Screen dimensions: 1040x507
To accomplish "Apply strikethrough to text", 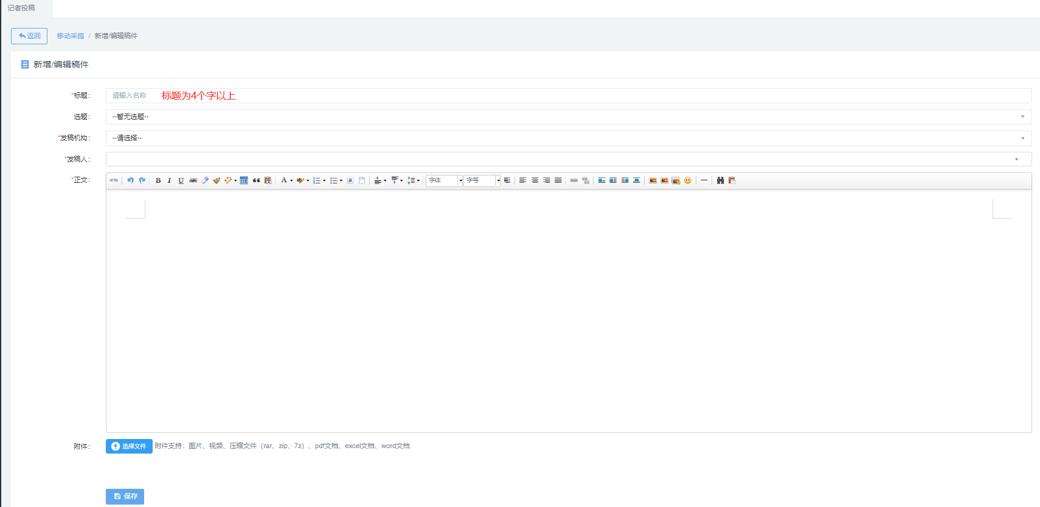I will pyautogui.click(x=193, y=180).
